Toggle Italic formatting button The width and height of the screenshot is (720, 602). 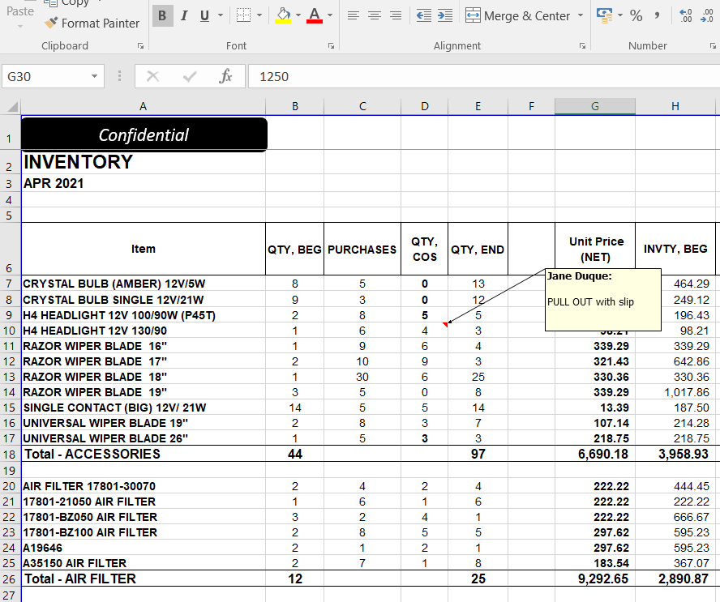point(184,16)
